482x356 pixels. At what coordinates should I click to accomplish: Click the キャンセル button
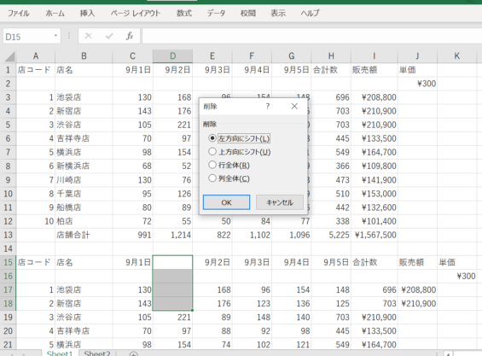click(280, 202)
